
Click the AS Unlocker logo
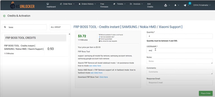(22, 6)
